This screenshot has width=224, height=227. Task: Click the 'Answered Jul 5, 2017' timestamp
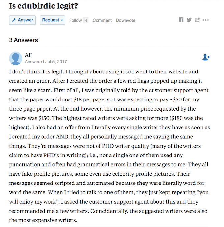tap(46, 62)
